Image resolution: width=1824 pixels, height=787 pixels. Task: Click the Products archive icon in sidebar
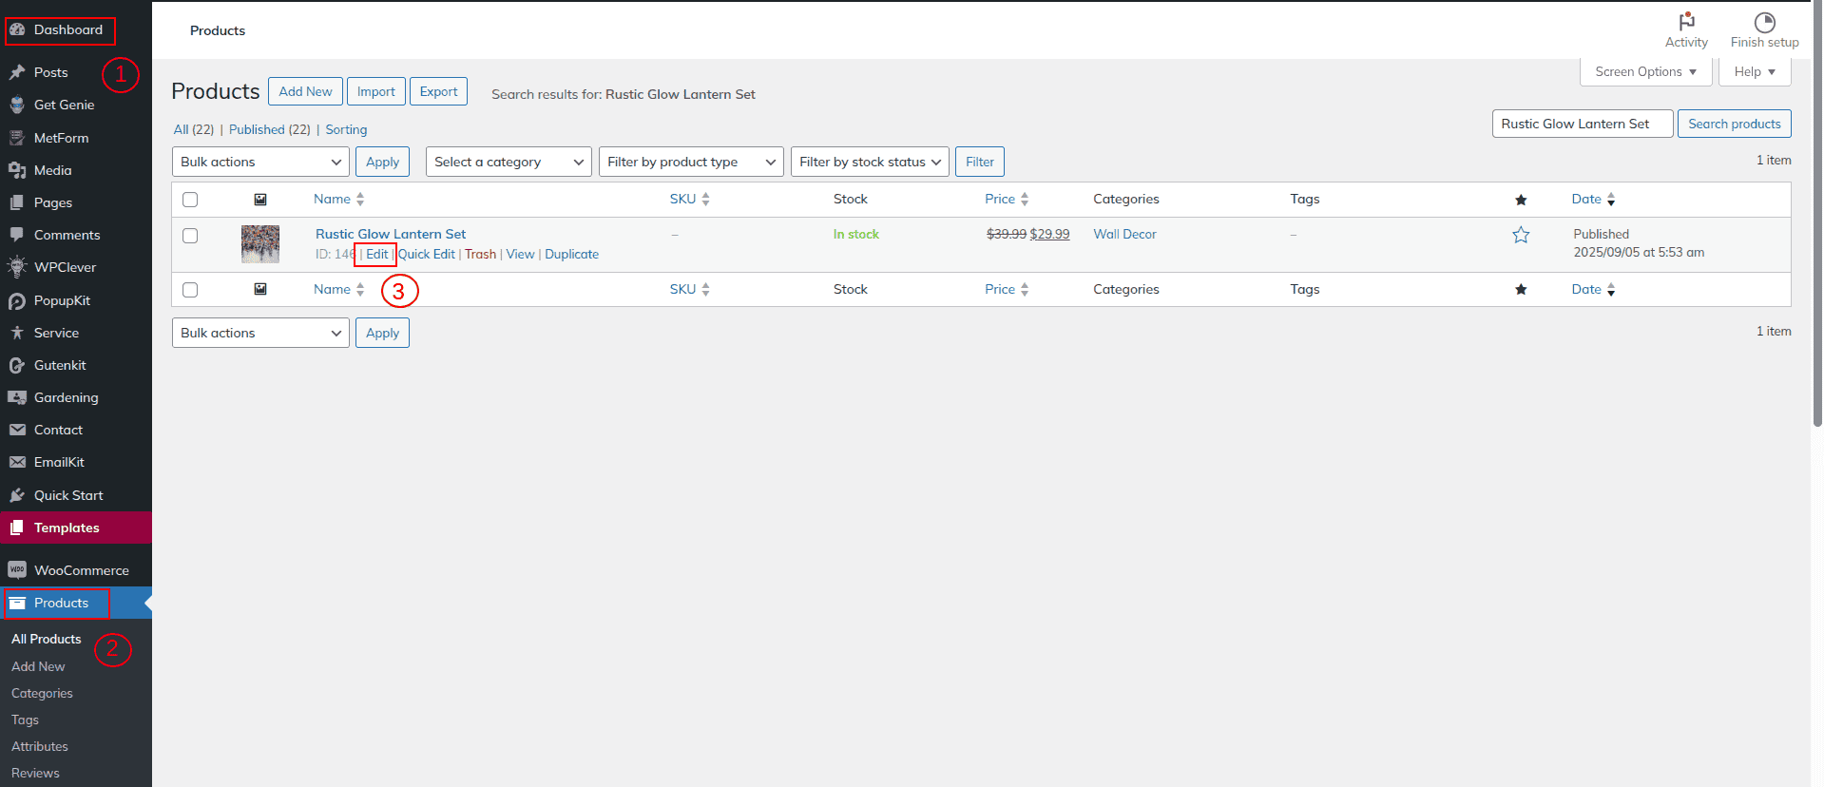17,603
